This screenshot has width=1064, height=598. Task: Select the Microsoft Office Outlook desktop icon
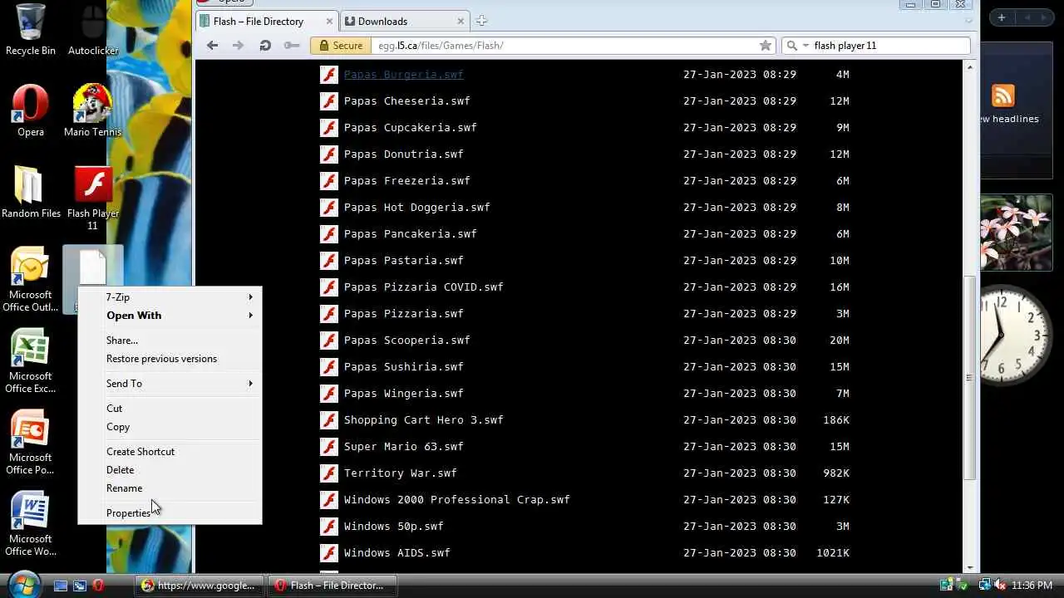pos(31,279)
